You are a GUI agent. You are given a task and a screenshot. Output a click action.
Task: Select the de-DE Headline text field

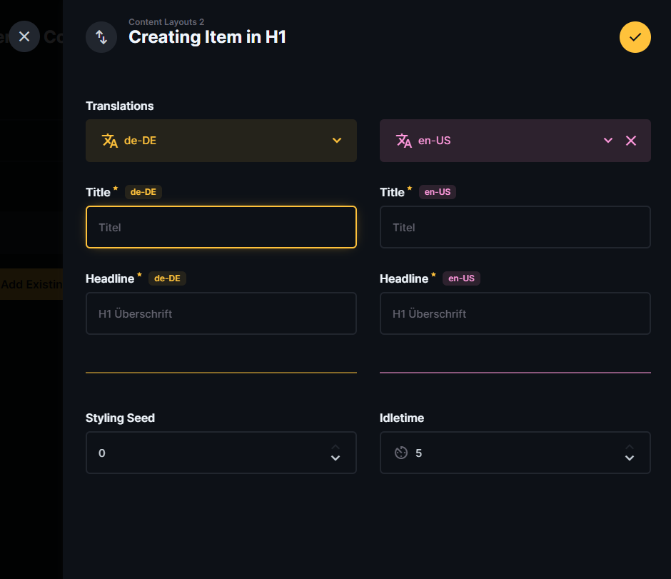point(221,313)
